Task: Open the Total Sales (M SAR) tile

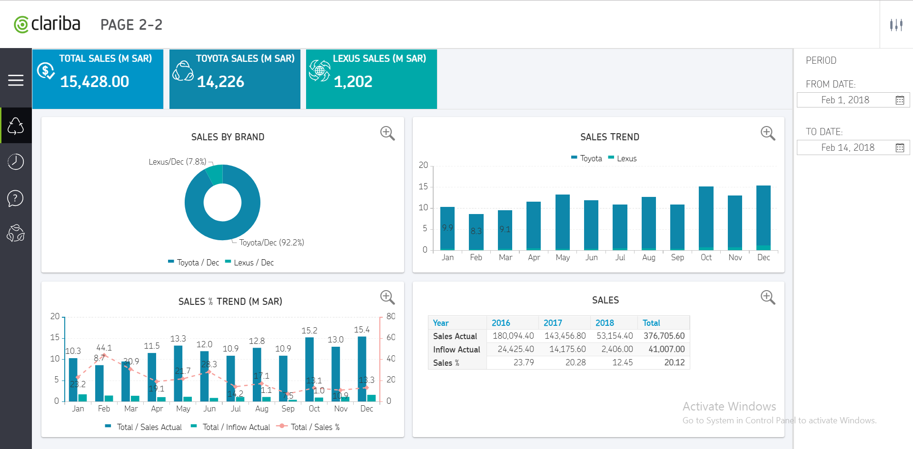Action: 98,79
